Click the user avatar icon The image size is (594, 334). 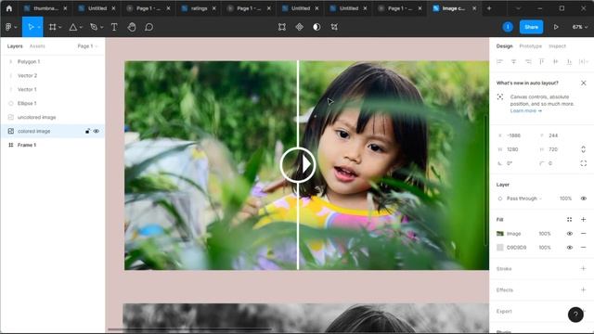pyautogui.click(x=508, y=27)
